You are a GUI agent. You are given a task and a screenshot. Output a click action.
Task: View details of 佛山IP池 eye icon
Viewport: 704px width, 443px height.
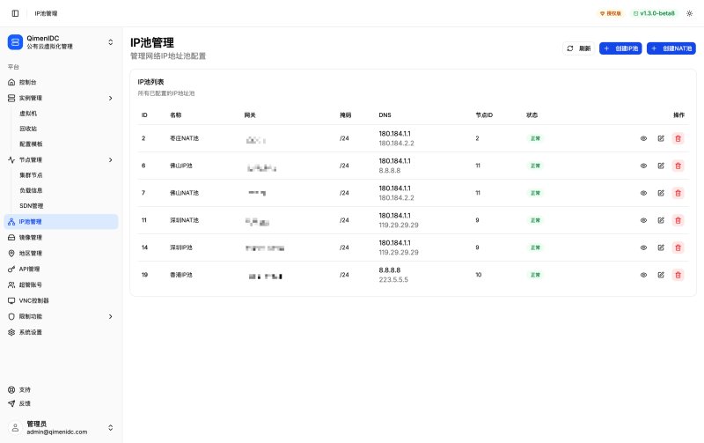point(643,166)
